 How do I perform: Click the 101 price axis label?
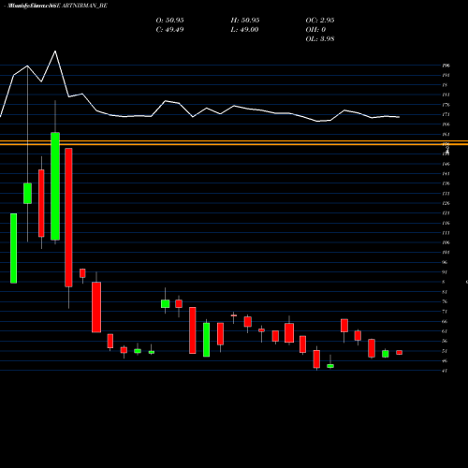tap(446, 253)
